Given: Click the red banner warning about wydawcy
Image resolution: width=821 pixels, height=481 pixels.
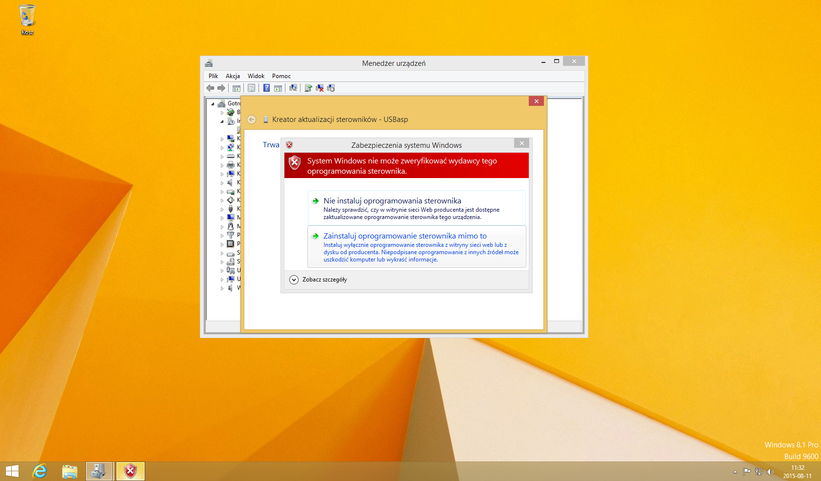Looking at the screenshot, I should click(x=407, y=165).
